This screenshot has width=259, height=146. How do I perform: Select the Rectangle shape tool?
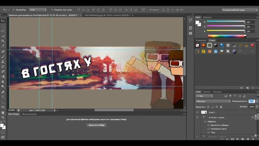(3, 107)
